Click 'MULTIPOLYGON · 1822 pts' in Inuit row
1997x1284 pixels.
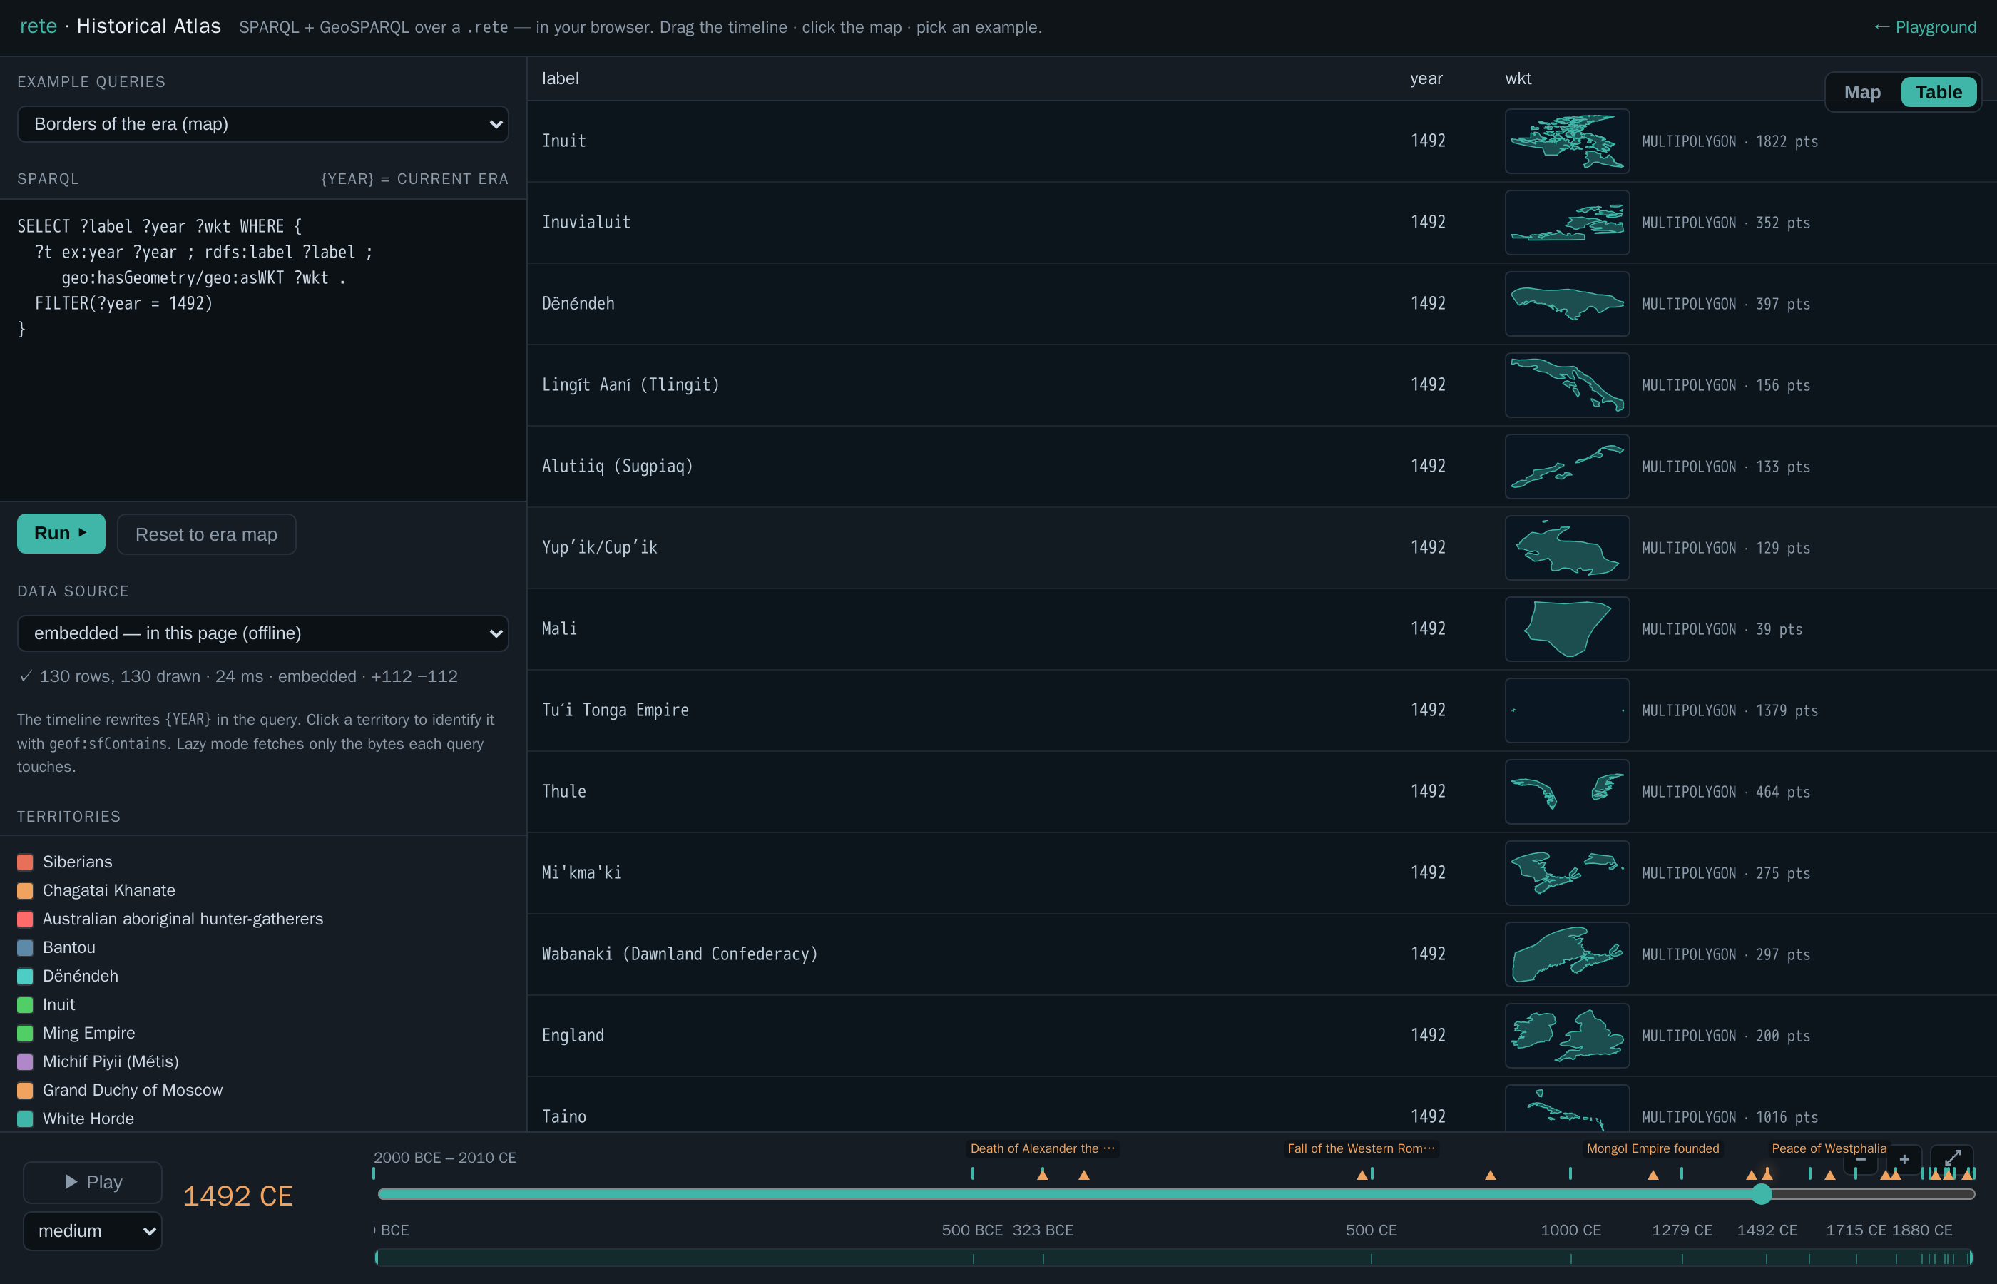point(1730,142)
